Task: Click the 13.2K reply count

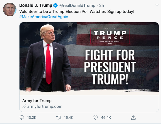Action: tap(32, 117)
